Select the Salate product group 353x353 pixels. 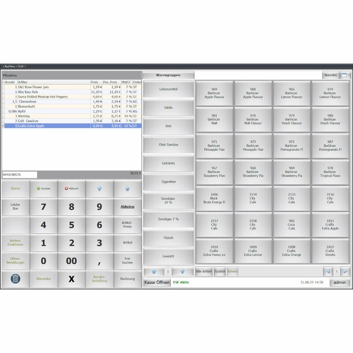pos(169,108)
